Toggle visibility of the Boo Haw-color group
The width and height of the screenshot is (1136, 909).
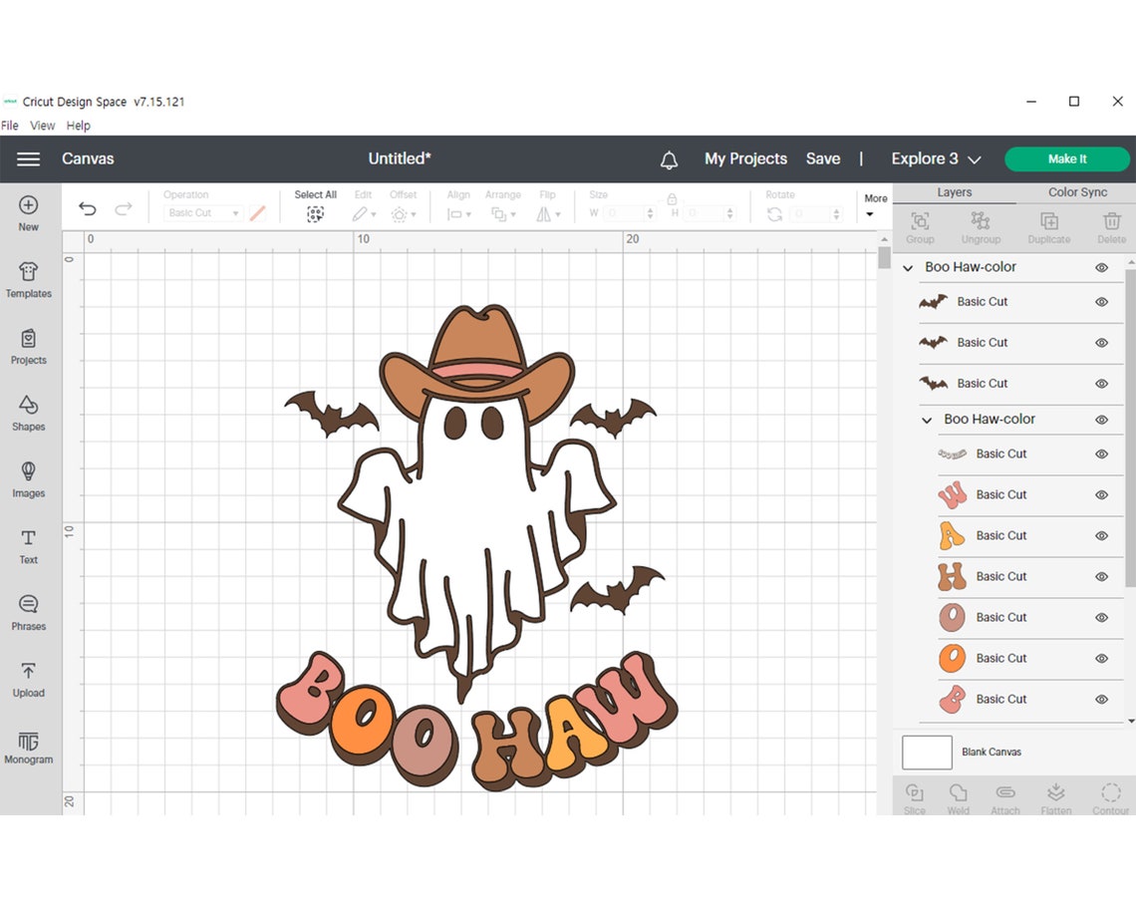[x=1101, y=420]
